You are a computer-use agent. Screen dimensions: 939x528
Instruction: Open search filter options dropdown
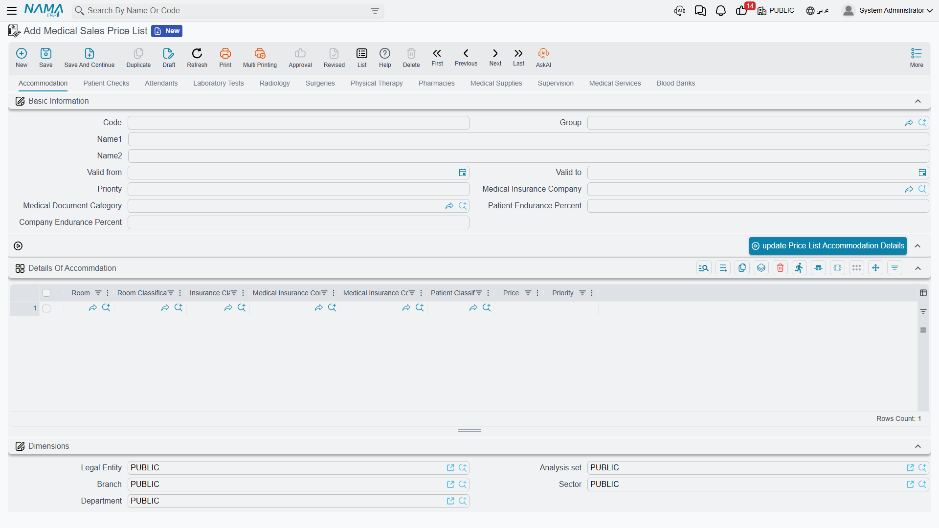point(375,11)
